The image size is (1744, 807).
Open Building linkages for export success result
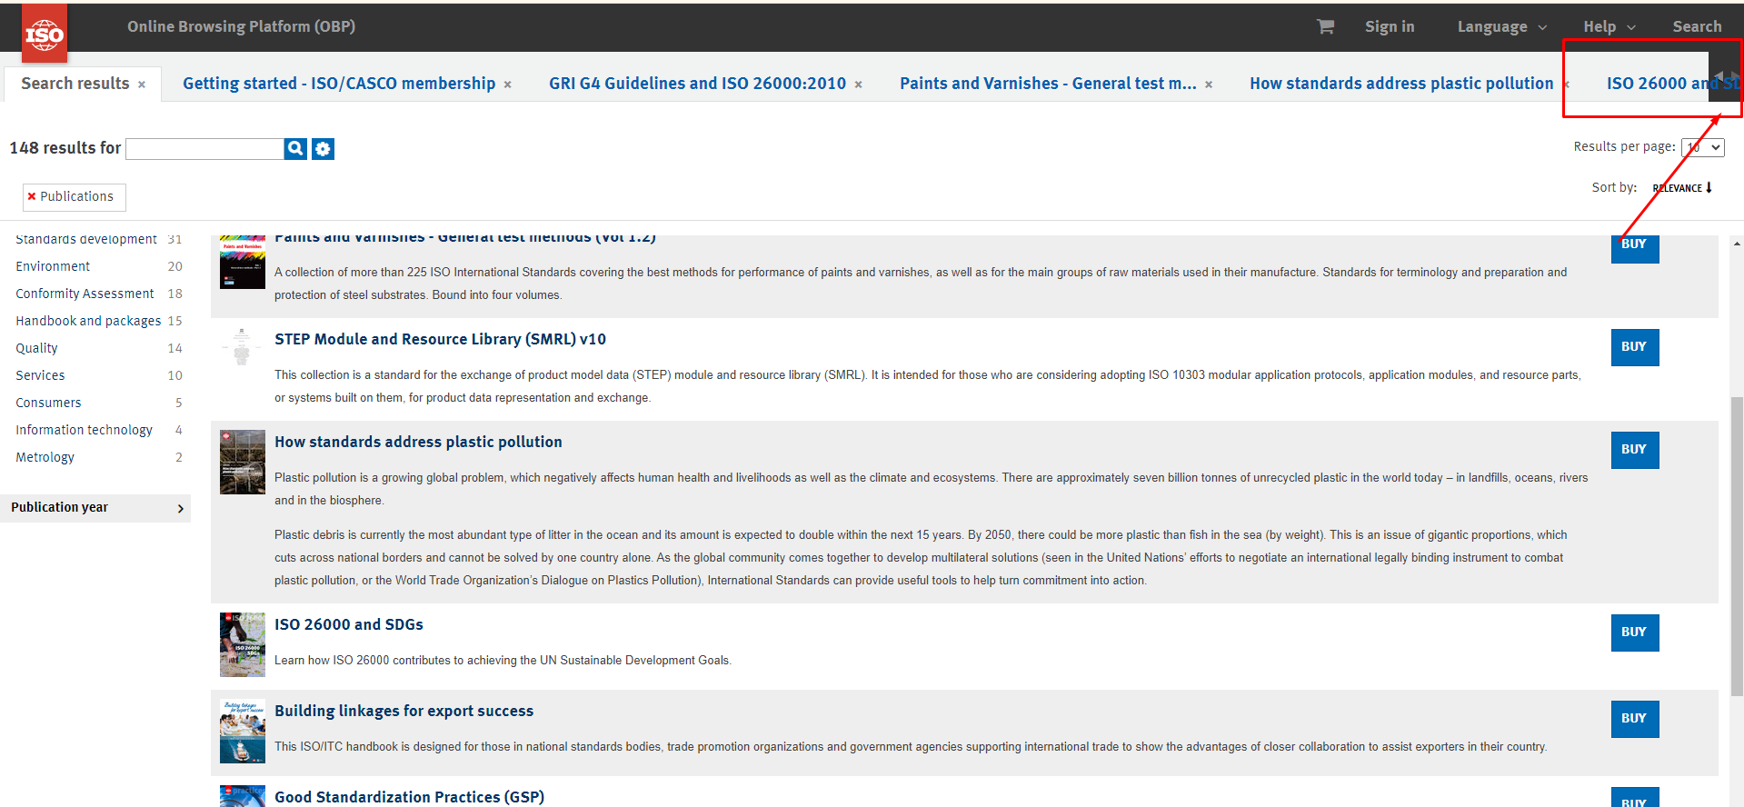tap(404, 711)
